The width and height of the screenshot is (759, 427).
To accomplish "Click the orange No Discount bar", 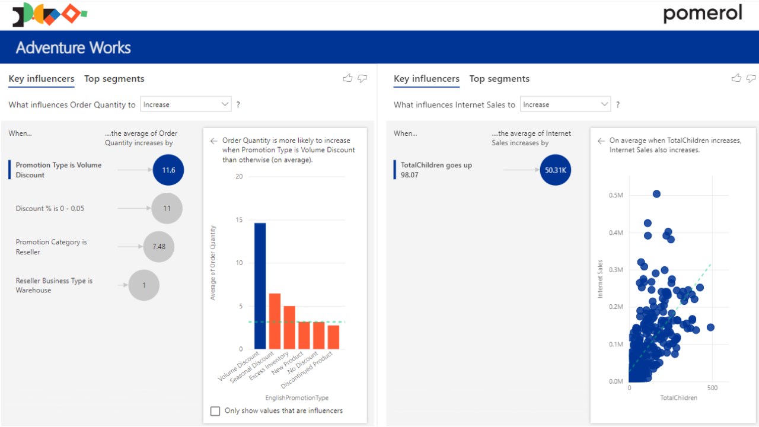I will coord(318,335).
